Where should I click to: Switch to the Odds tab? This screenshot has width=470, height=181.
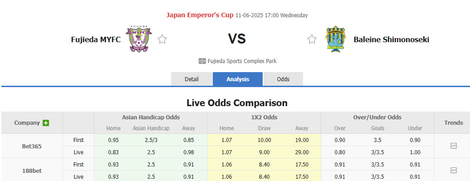[x=283, y=79]
